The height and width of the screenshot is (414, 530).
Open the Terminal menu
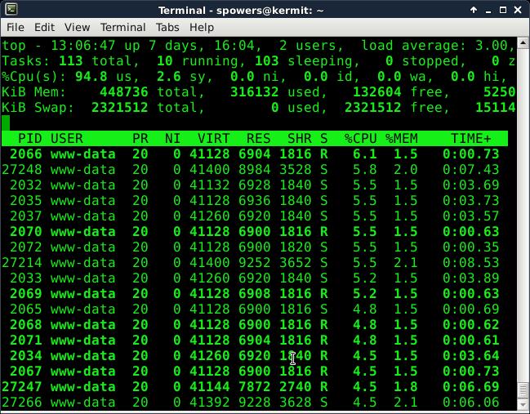click(122, 27)
